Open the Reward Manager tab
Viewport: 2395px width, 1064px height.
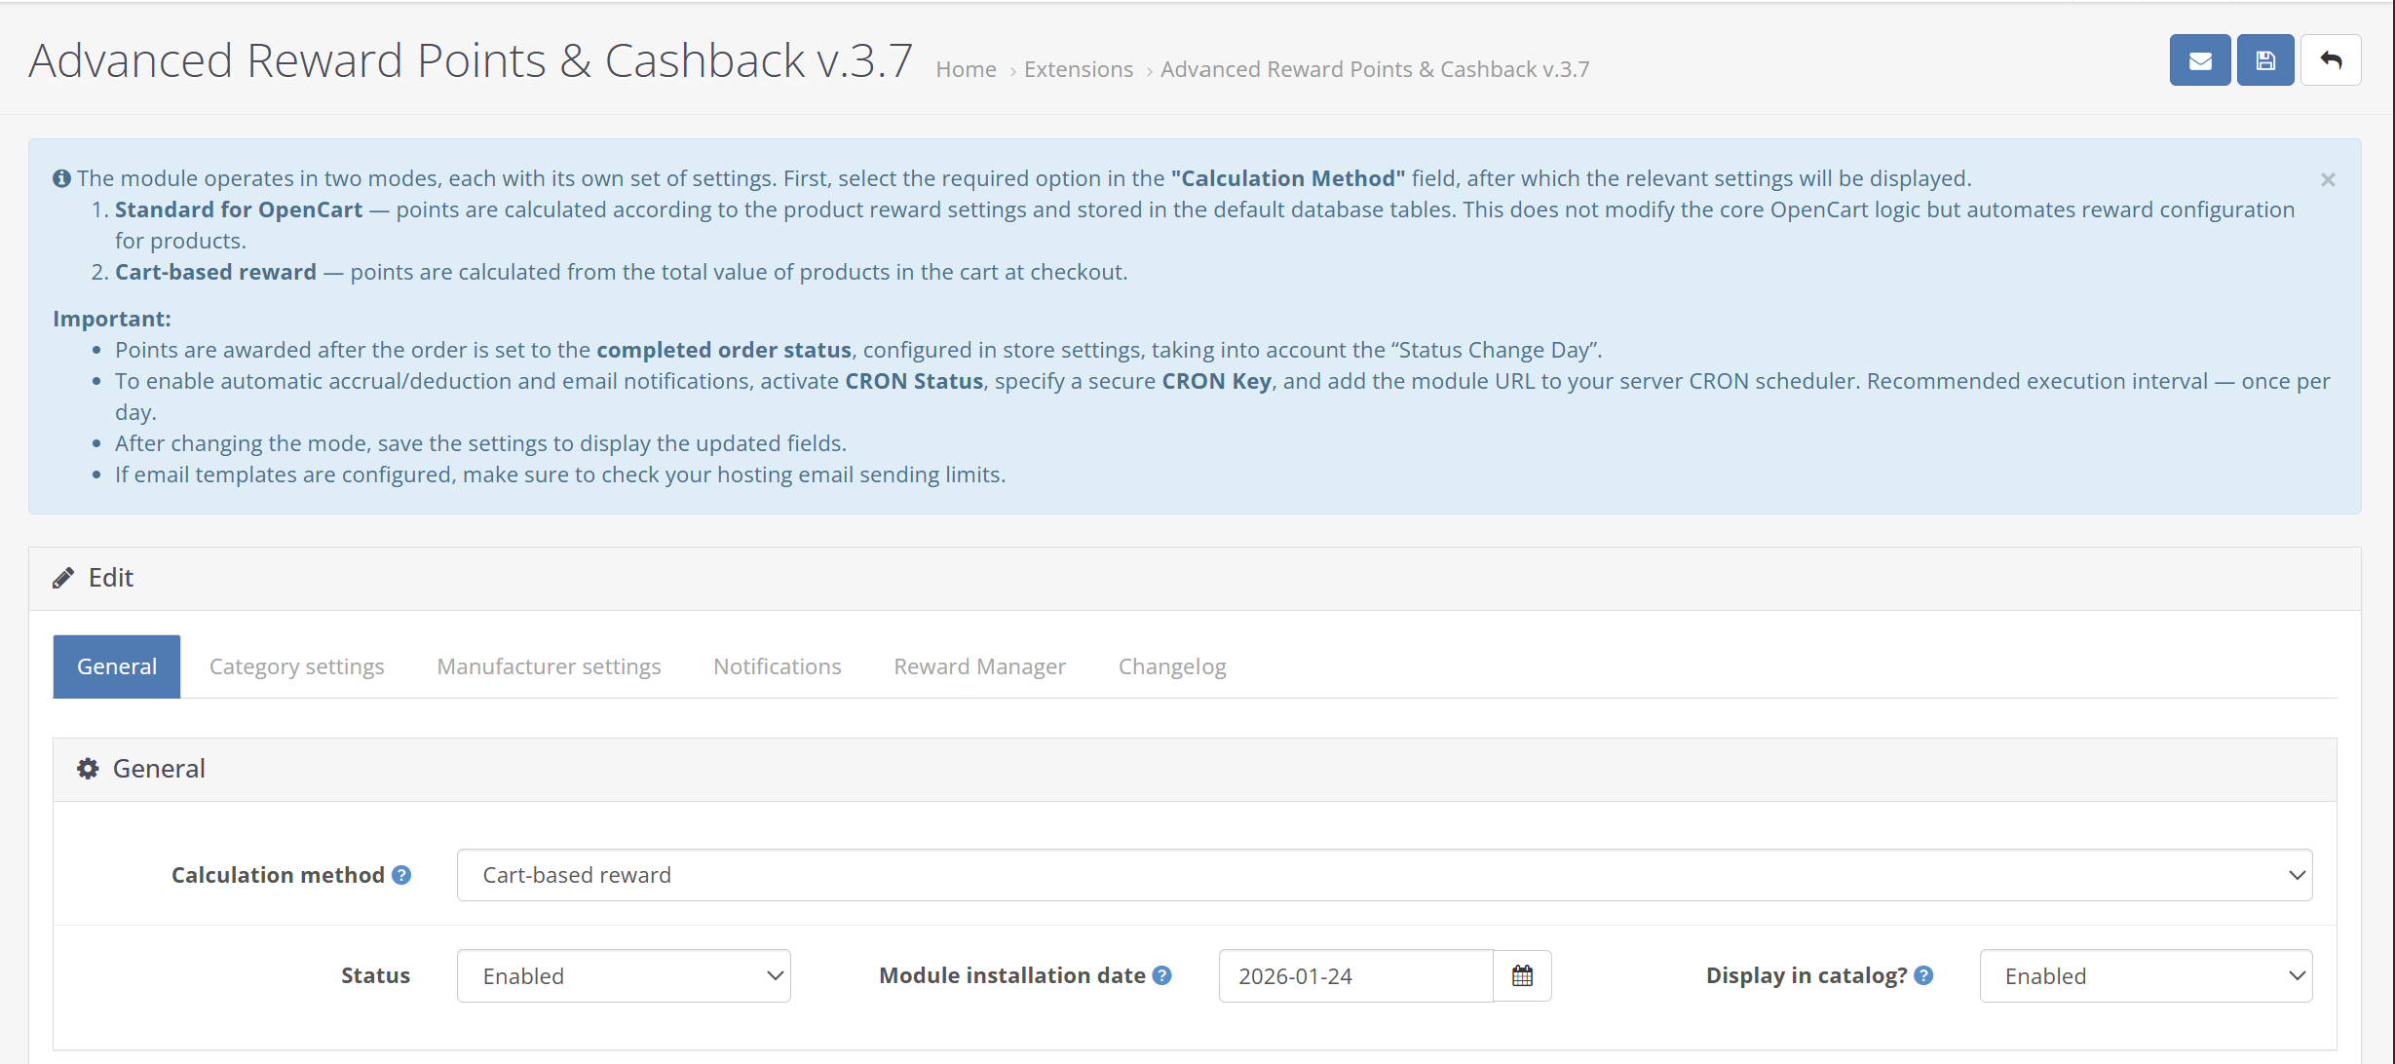(x=979, y=666)
